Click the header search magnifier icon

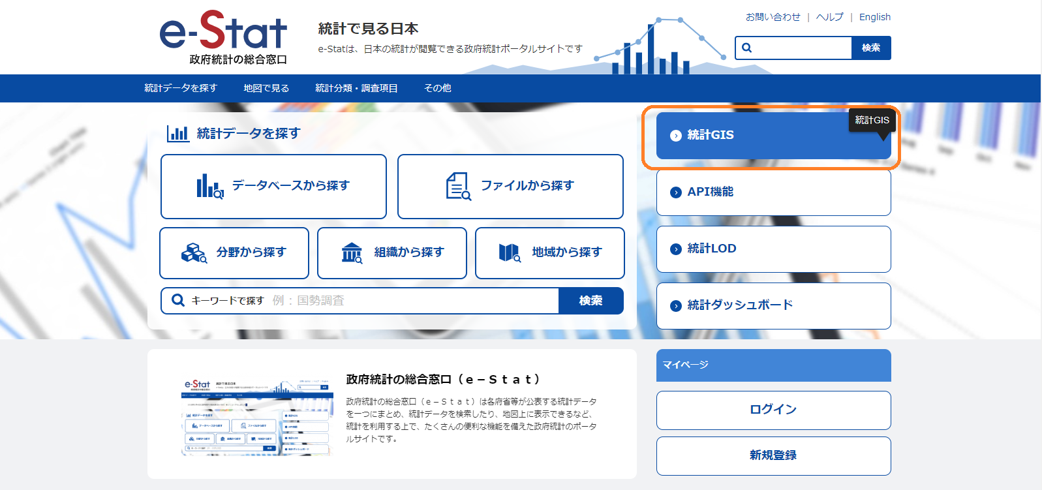[x=747, y=48]
